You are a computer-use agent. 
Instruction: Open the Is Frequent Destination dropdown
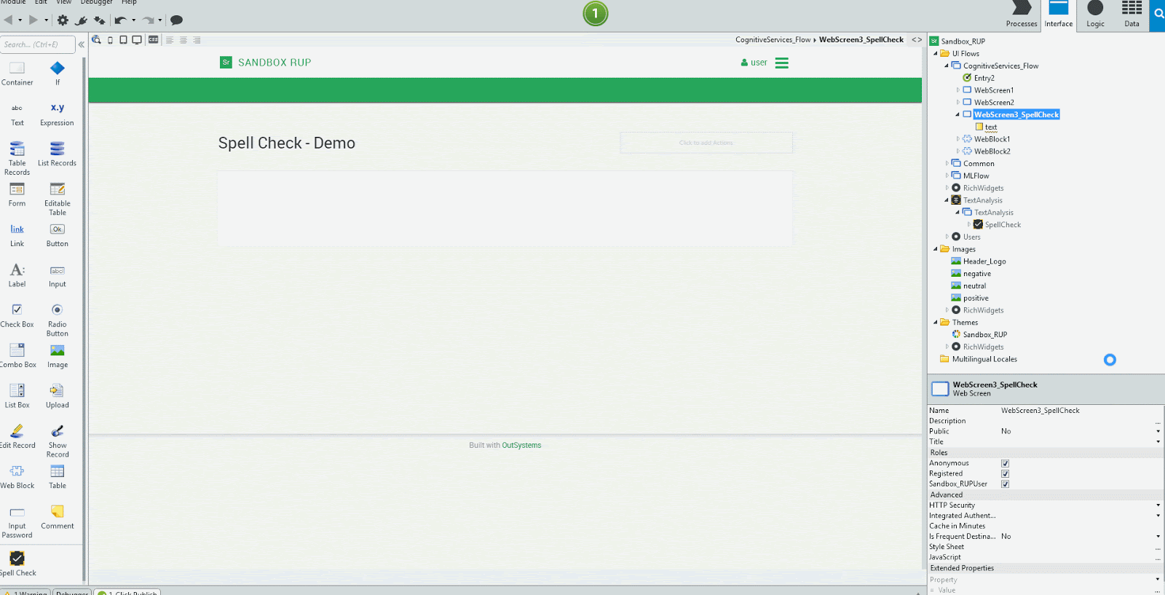[x=1158, y=536]
